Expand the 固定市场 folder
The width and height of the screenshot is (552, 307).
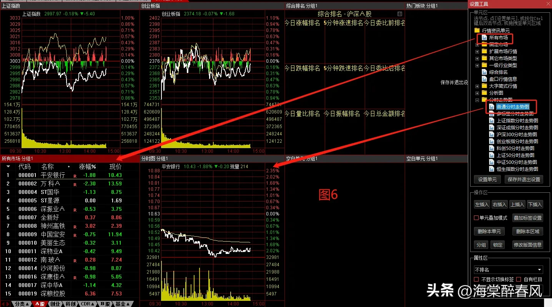477,45
